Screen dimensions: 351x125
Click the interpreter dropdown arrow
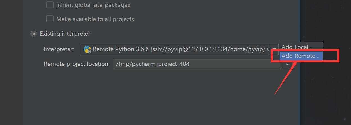[x=274, y=49]
